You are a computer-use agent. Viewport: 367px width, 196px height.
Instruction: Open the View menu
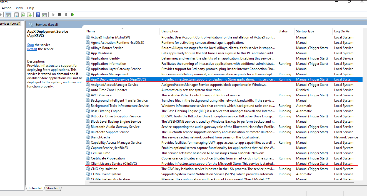[19, 8]
